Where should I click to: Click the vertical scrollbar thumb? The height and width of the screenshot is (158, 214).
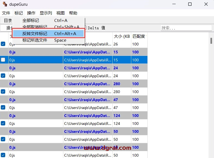[211, 41]
